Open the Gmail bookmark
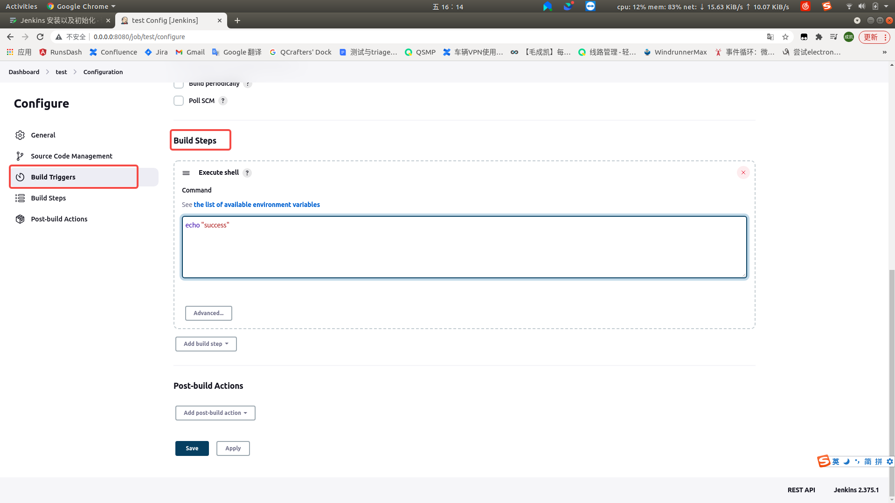895x503 pixels. pyautogui.click(x=190, y=52)
